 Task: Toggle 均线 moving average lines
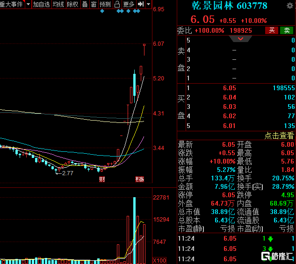tap(58, 4)
